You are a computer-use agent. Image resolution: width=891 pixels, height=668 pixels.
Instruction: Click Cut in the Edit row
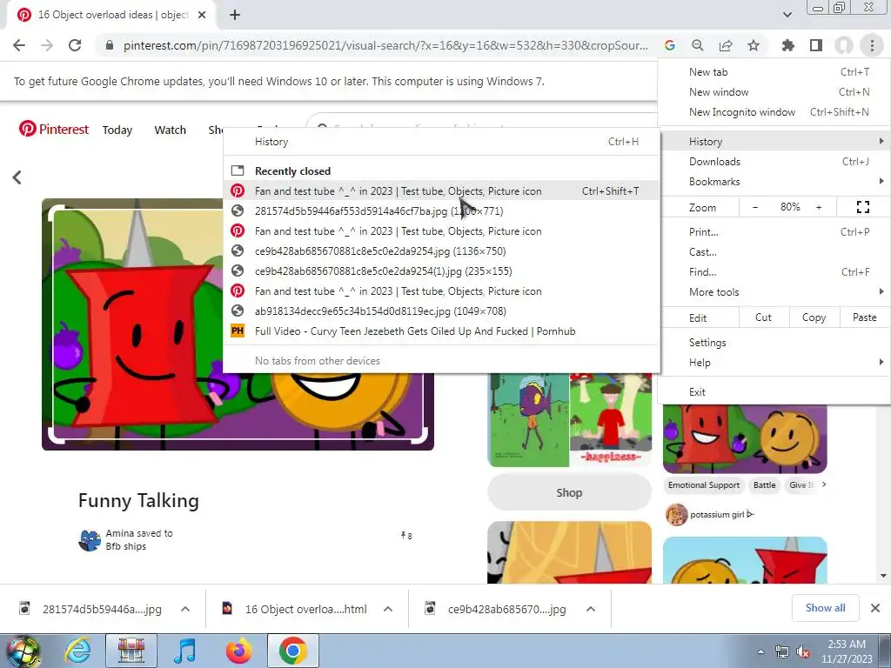763,317
